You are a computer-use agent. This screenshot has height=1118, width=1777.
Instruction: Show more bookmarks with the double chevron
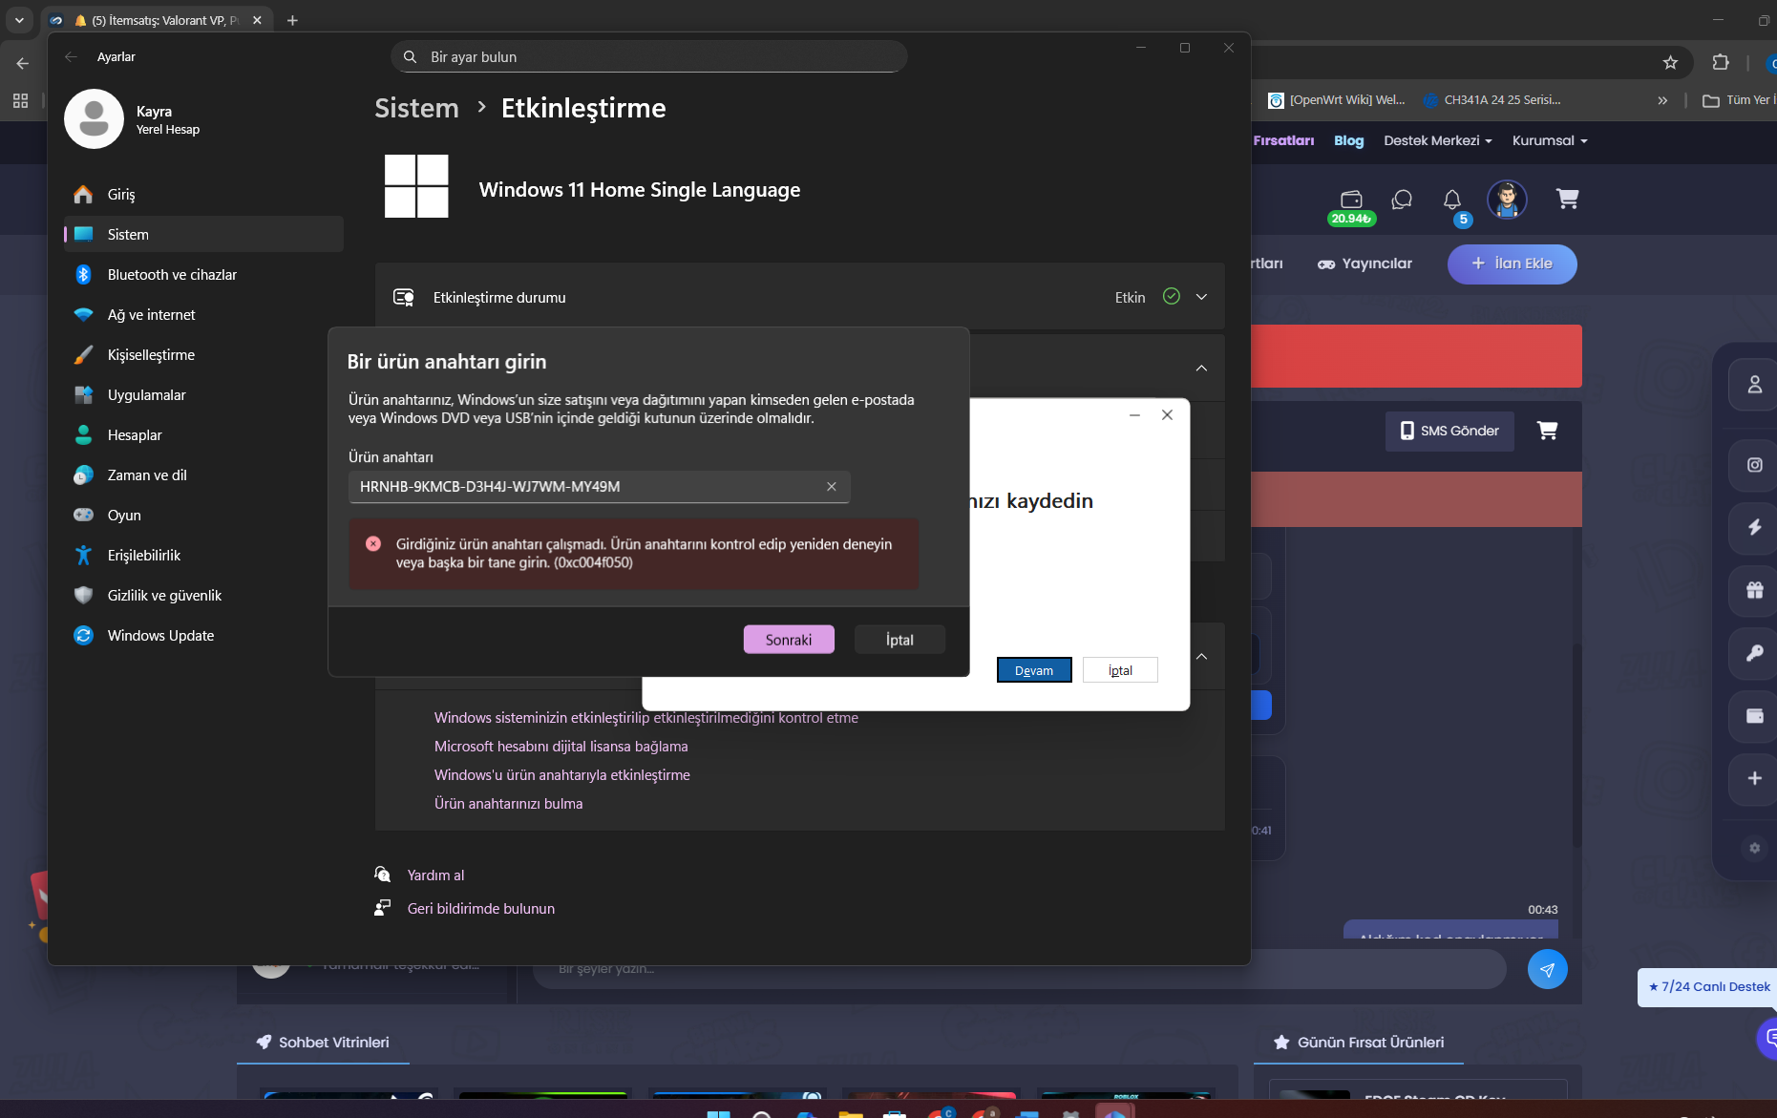tap(1662, 100)
